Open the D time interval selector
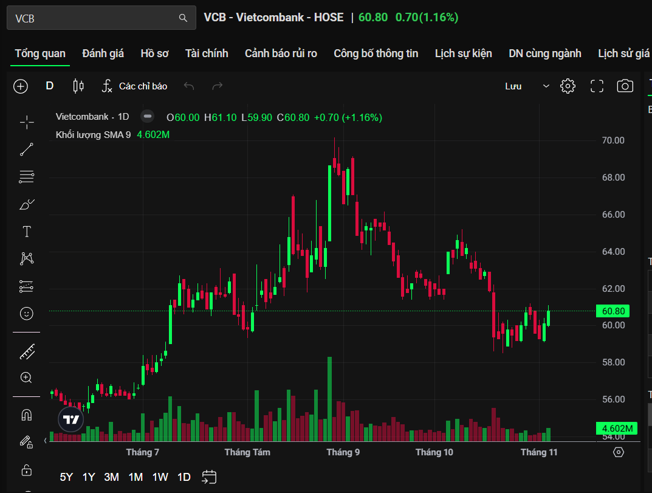The width and height of the screenshot is (652, 493). pyautogui.click(x=50, y=86)
